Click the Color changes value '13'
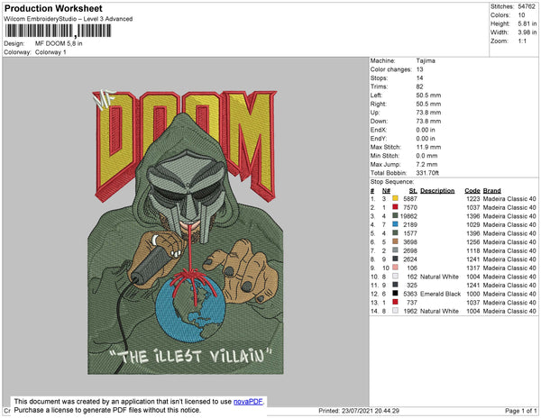The width and height of the screenshot is (541, 418). [419, 69]
